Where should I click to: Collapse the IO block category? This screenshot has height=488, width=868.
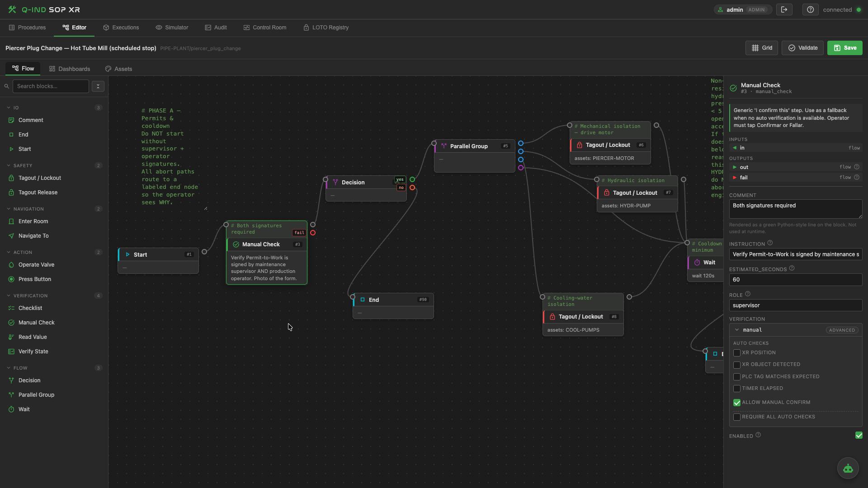9,108
